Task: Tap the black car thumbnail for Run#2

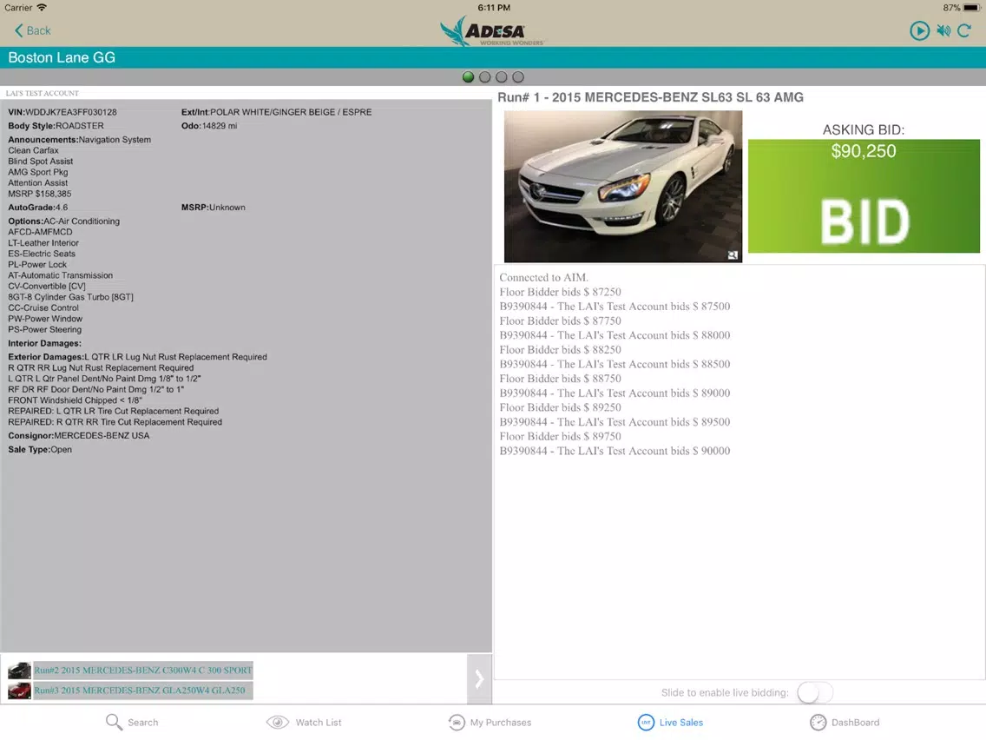Action: point(19,671)
